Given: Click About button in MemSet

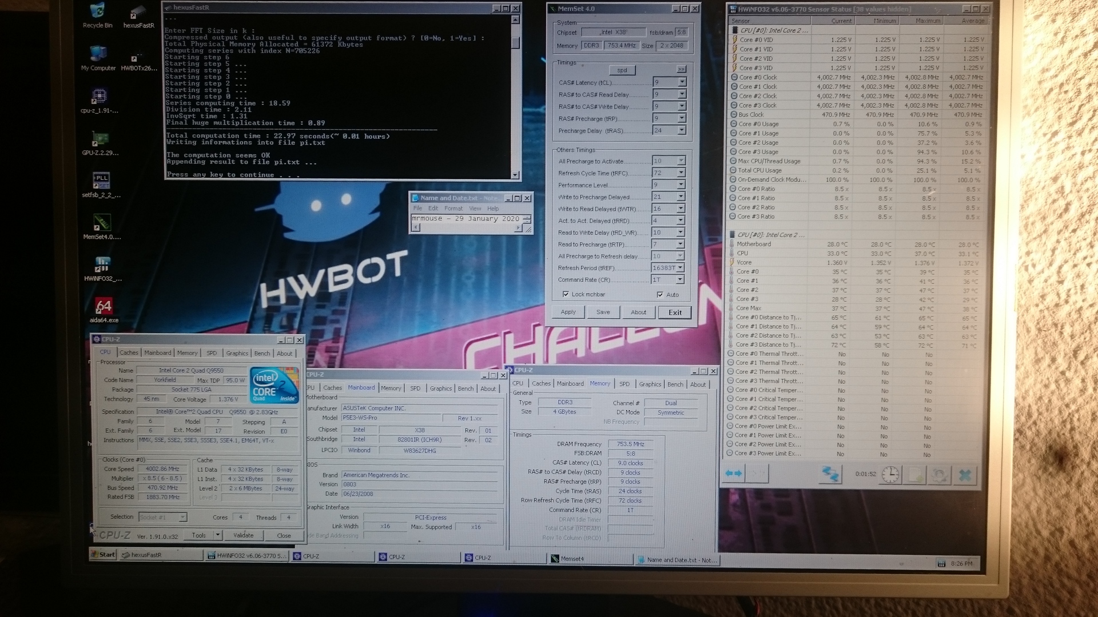Looking at the screenshot, I should [638, 312].
